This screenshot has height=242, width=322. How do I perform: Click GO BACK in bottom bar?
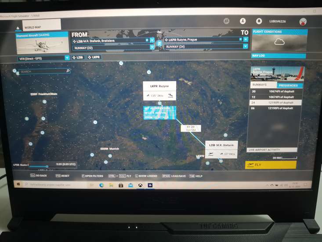pos(39,176)
